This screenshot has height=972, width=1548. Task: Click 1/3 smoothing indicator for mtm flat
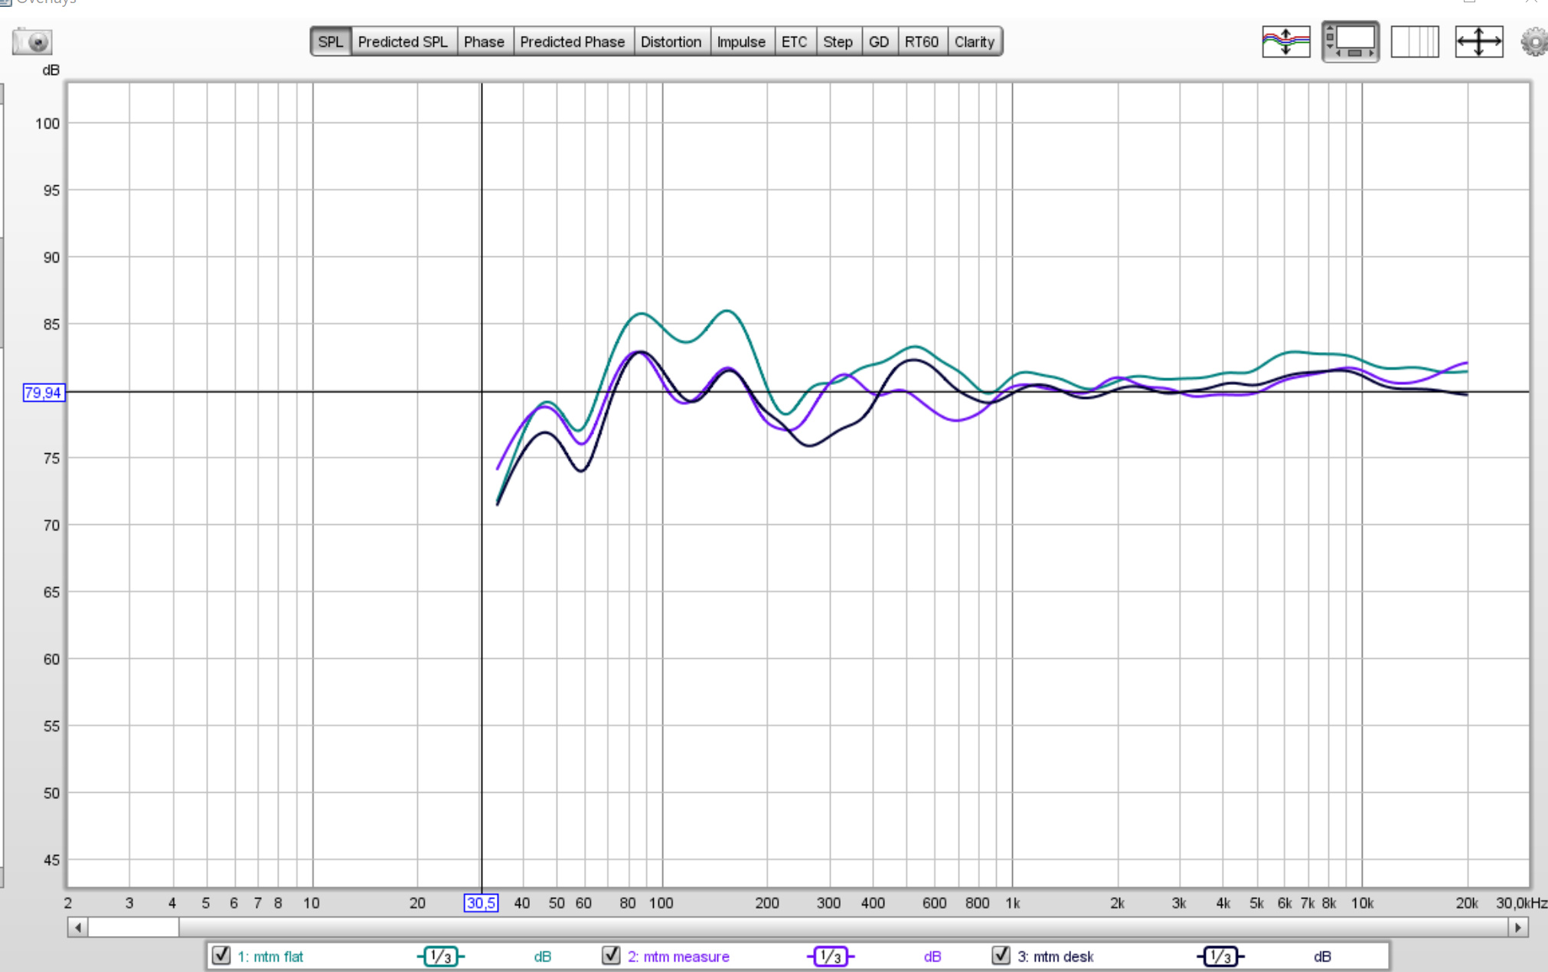pos(440,956)
